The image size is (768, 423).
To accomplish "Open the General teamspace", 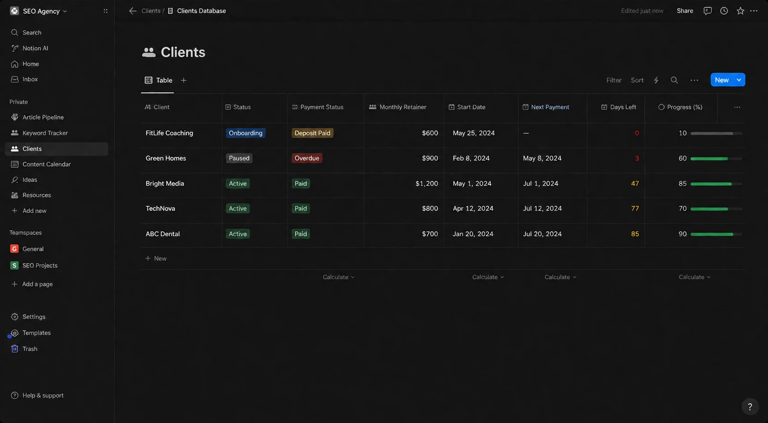I will (x=56, y=249).
